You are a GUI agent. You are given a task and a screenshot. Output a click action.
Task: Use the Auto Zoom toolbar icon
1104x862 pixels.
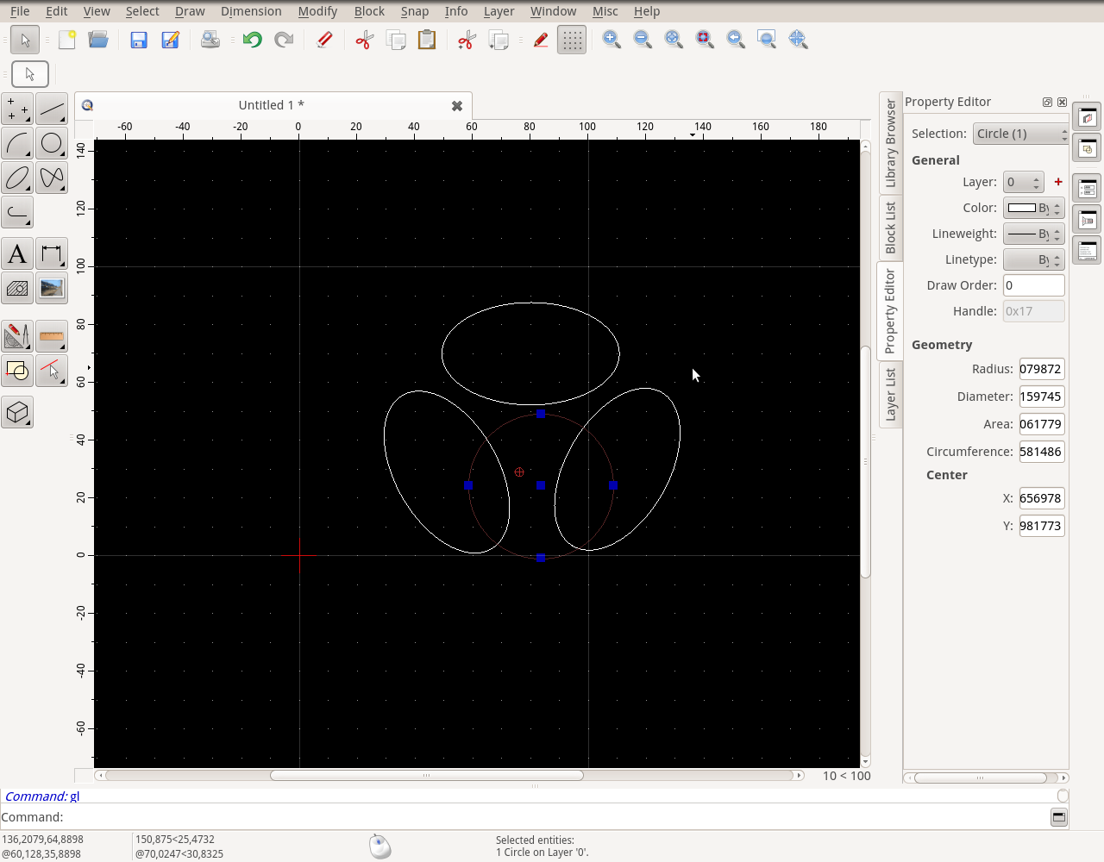point(674,39)
